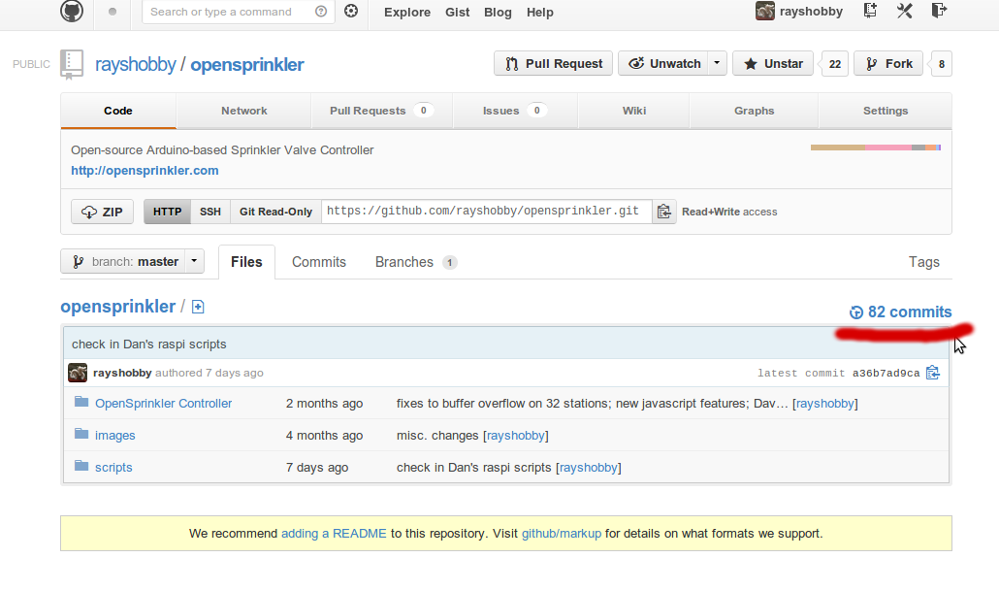Select the Commits subtab
This screenshot has height=591, width=999.
[x=318, y=262]
